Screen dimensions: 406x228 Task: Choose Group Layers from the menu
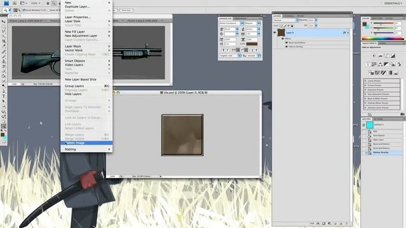(x=86, y=86)
